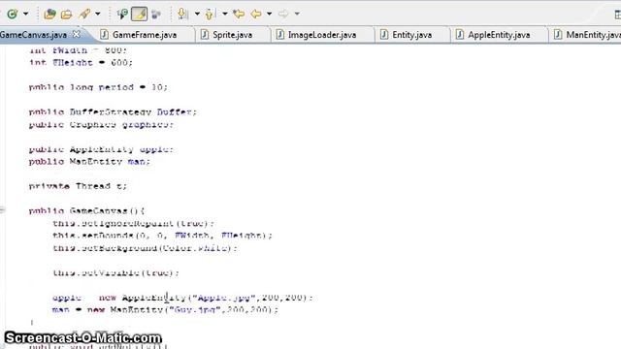Viewport: 621px width, 349px height.
Task: Click the Forward navigation arrow
Action: 283,14
